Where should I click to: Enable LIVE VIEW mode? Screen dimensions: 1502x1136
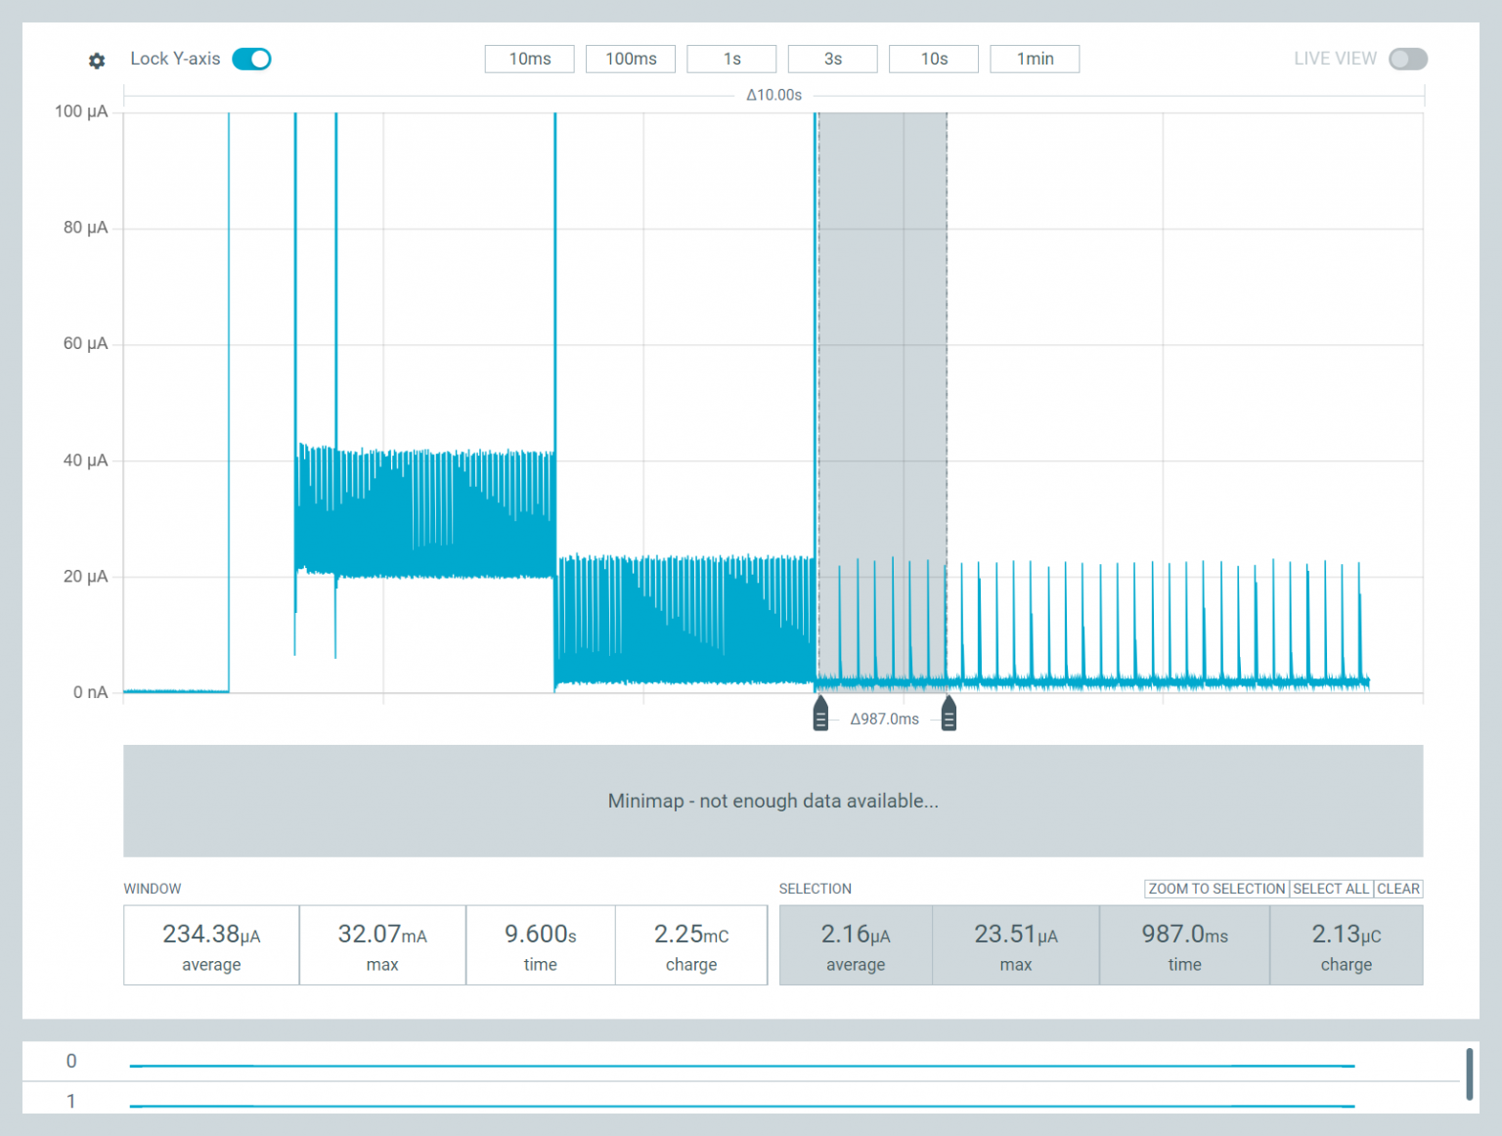point(1408,59)
